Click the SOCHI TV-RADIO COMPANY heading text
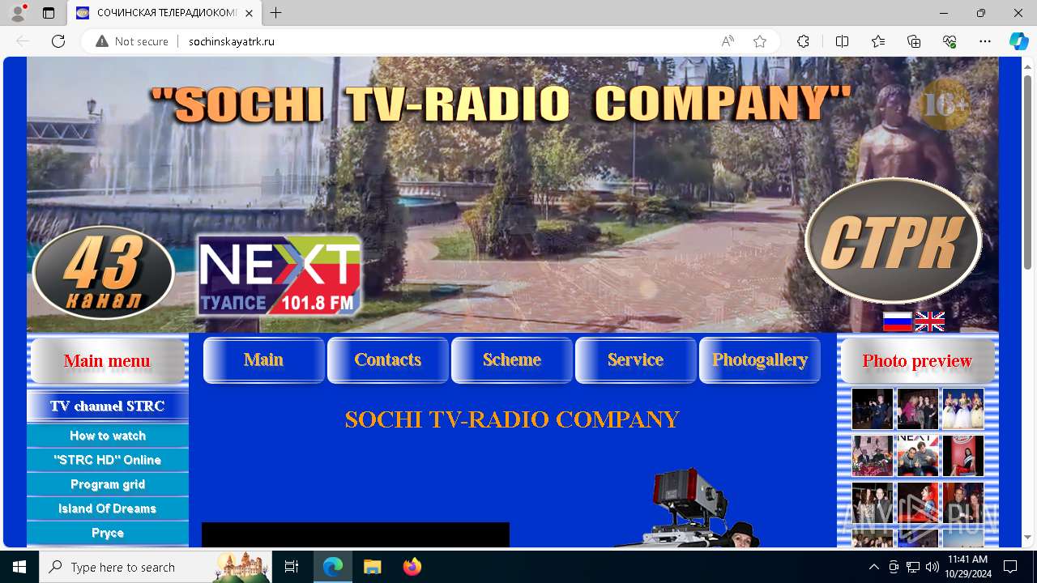The height and width of the screenshot is (583, 1037). [512, 419]
